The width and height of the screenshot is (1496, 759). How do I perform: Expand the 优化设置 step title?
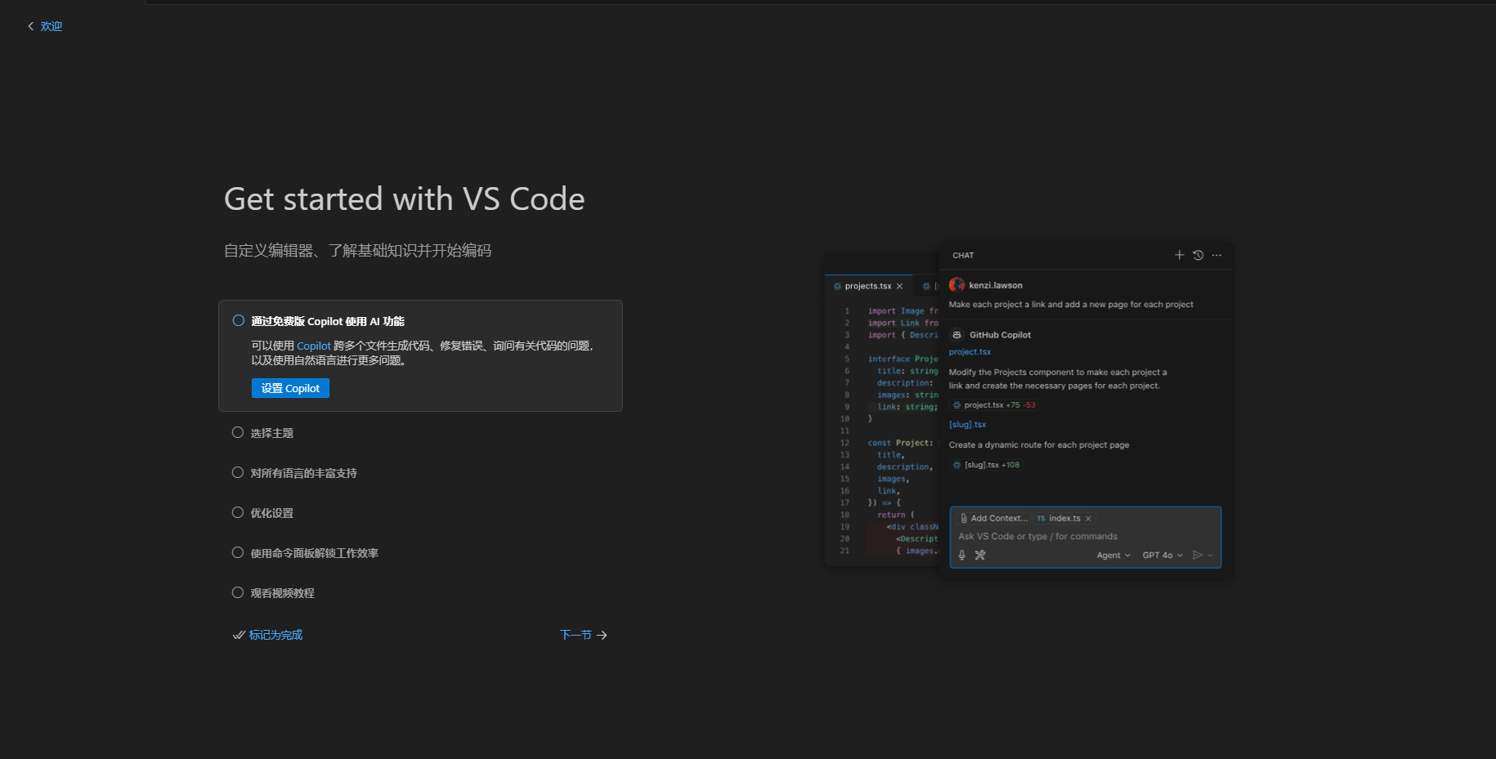pos(272,513)
